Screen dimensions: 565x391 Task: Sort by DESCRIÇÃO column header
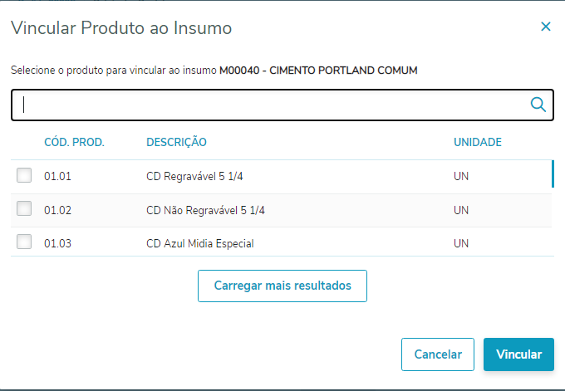coord(176,142)
